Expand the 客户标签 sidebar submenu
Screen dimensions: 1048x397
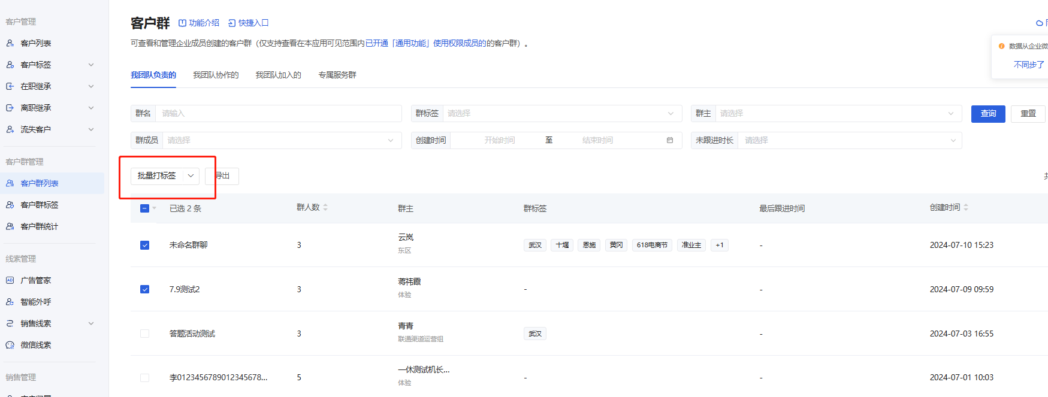(91, 65)
